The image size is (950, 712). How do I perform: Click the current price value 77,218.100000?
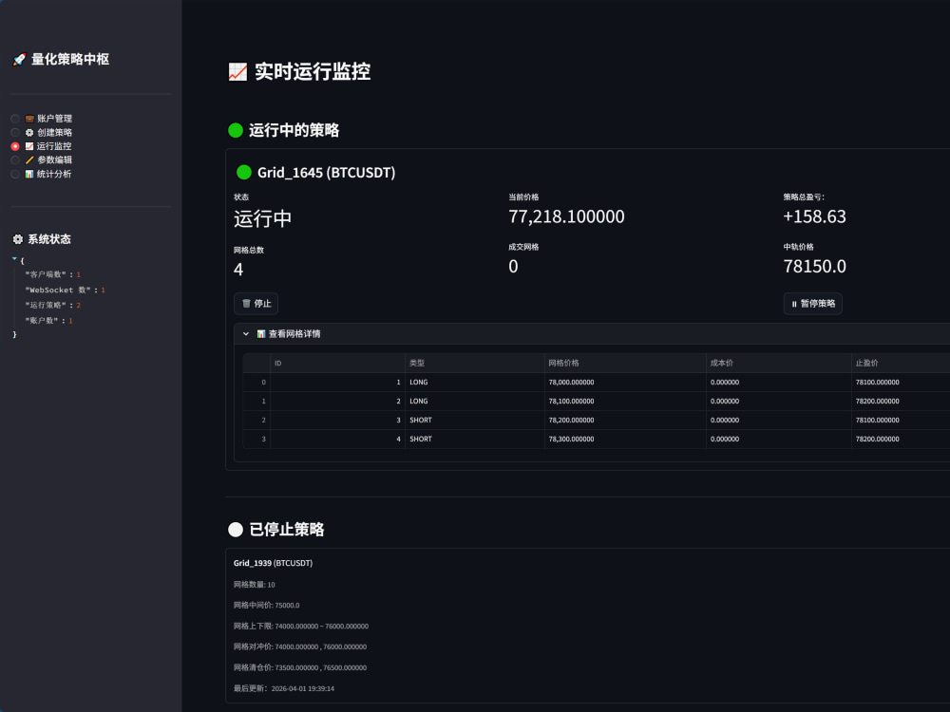(566, 216)
